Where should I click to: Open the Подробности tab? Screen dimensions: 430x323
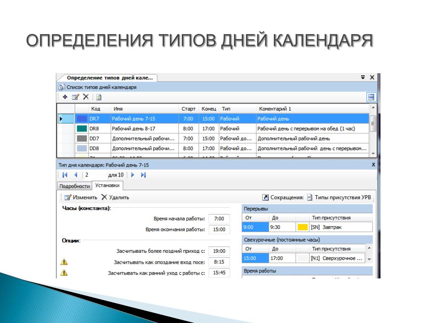click(74, 186)
